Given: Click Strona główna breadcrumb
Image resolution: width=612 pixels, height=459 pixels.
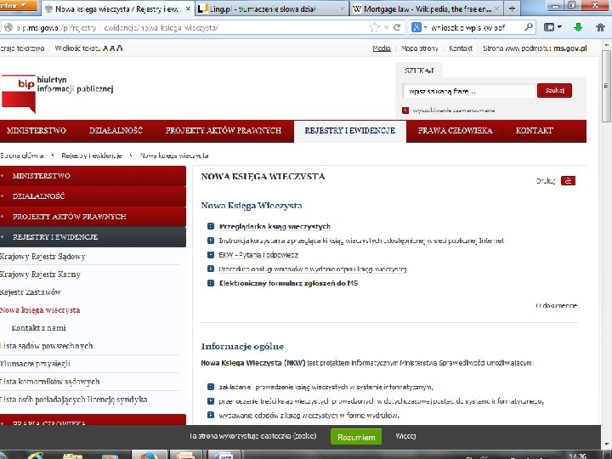Looking at the screenshot, I should (x=22, y=156).
